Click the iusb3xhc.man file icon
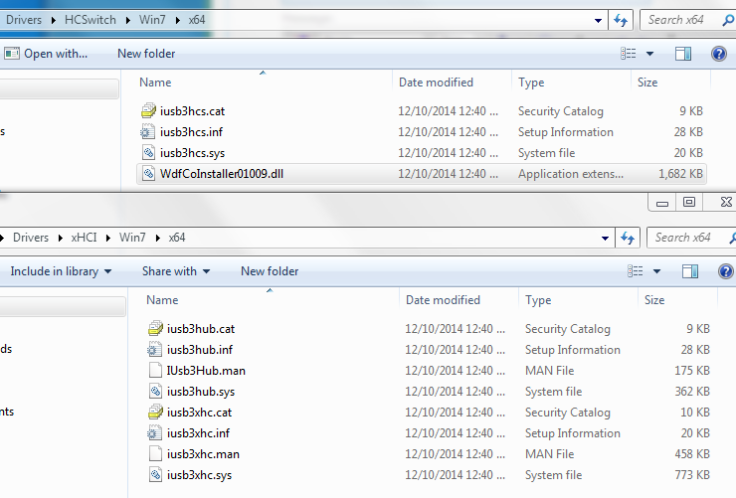This screenshot has width=736, height=498. click(155, 454)
